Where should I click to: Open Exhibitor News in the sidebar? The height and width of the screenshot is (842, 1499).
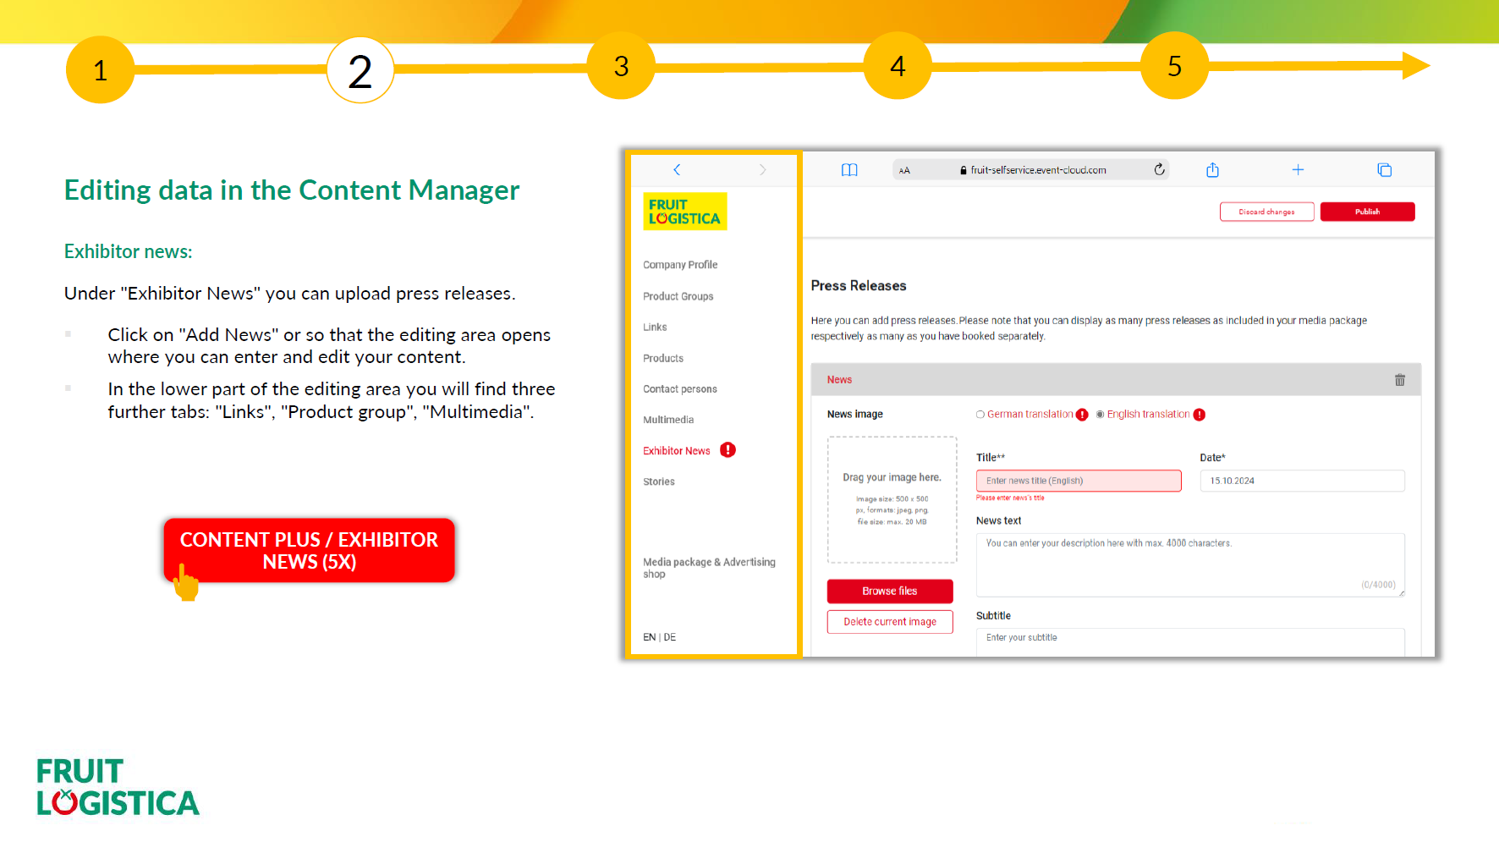(677, 451)
